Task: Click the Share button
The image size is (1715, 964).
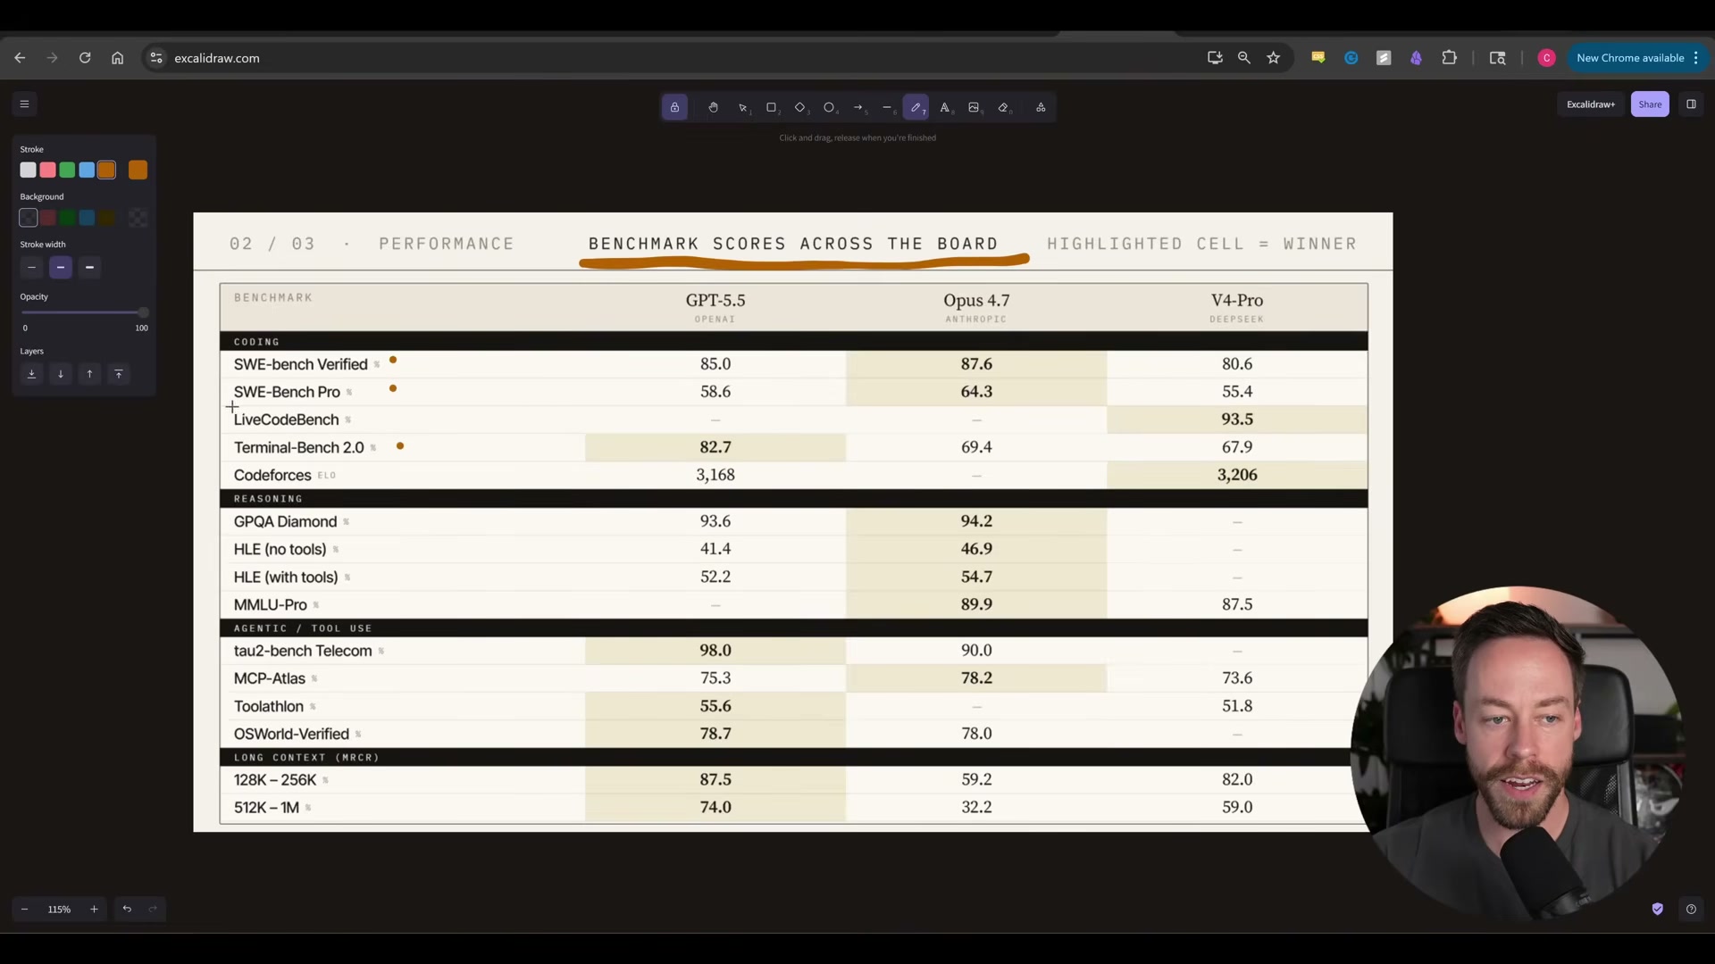Action: [1650, 104]
